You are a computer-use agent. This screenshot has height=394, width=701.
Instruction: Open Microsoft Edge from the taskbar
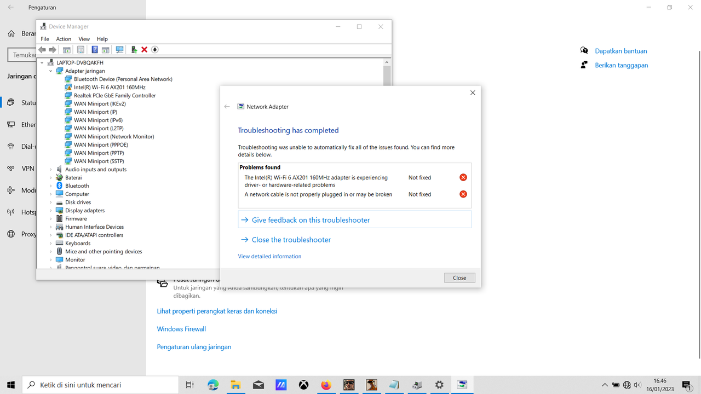(x=213, y=385)
